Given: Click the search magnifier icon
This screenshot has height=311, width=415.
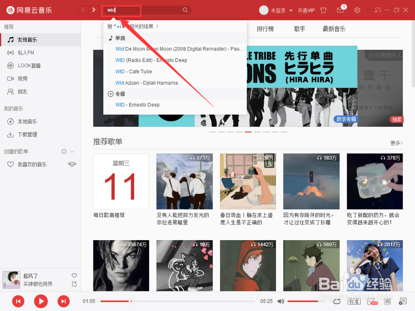Looking at the screenshot, I should pyautogui.click(x=185, y=10).
